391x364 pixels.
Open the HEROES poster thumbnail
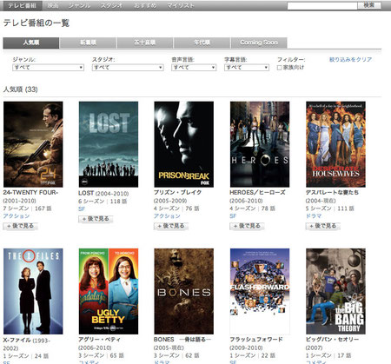point(260,144)
